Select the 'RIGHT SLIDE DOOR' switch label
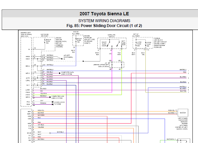Viewport: 198px width, 143px height. coord(104,44)
